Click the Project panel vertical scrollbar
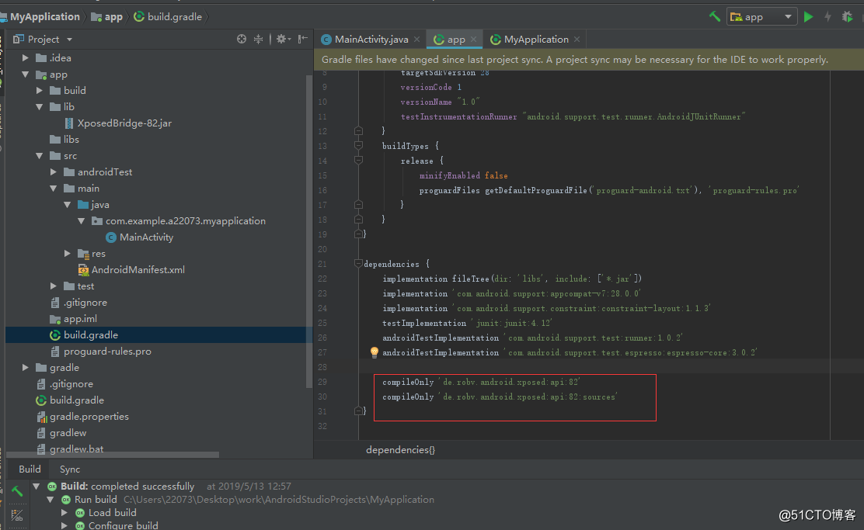This screenshot has width=864, height=530. 309,231
